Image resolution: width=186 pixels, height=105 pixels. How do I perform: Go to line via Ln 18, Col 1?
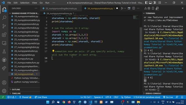click(86, 97)
